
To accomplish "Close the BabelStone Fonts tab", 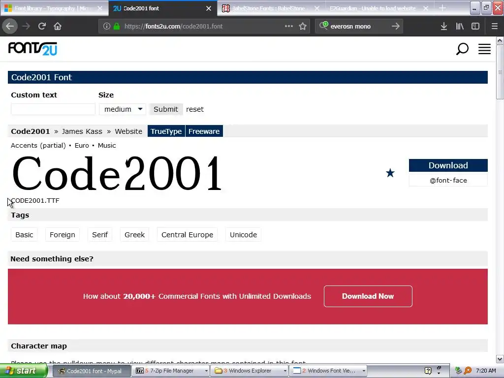I will 317,8.
